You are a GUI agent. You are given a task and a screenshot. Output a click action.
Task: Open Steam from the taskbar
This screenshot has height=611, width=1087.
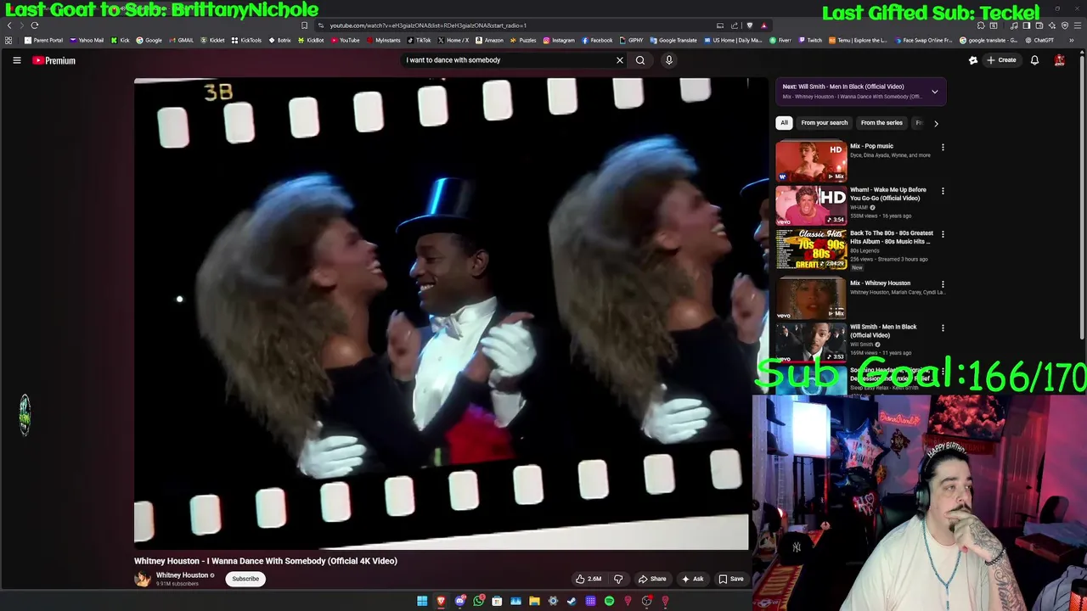click(x=572, y=601)
